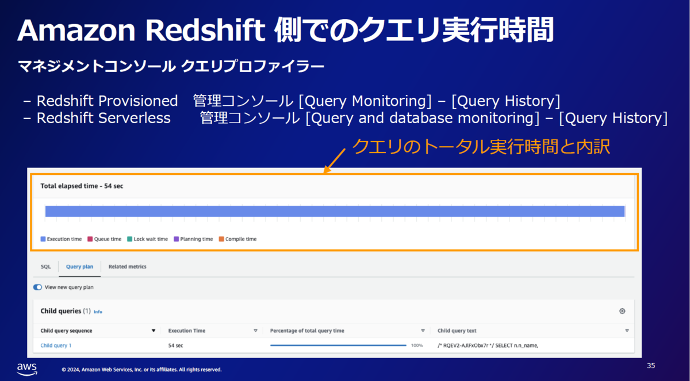This screenshot has width=690, height=381.
Task: Click the 'Child queries (1)' heading
Action: pyautogui.click(x=66, y=311)
